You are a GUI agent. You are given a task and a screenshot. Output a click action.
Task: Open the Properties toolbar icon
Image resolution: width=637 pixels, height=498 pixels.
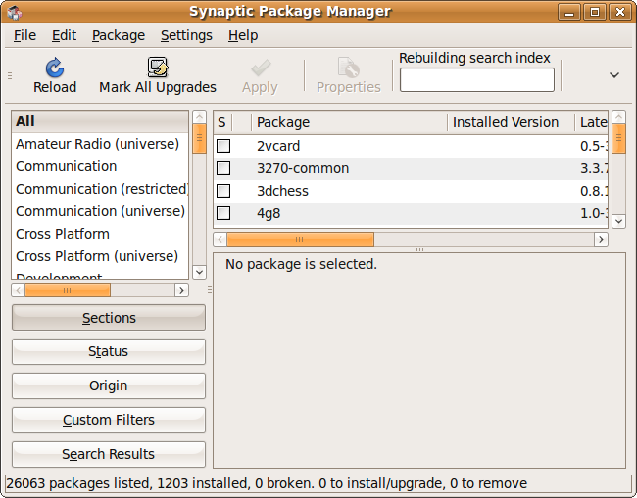point(348,68)
